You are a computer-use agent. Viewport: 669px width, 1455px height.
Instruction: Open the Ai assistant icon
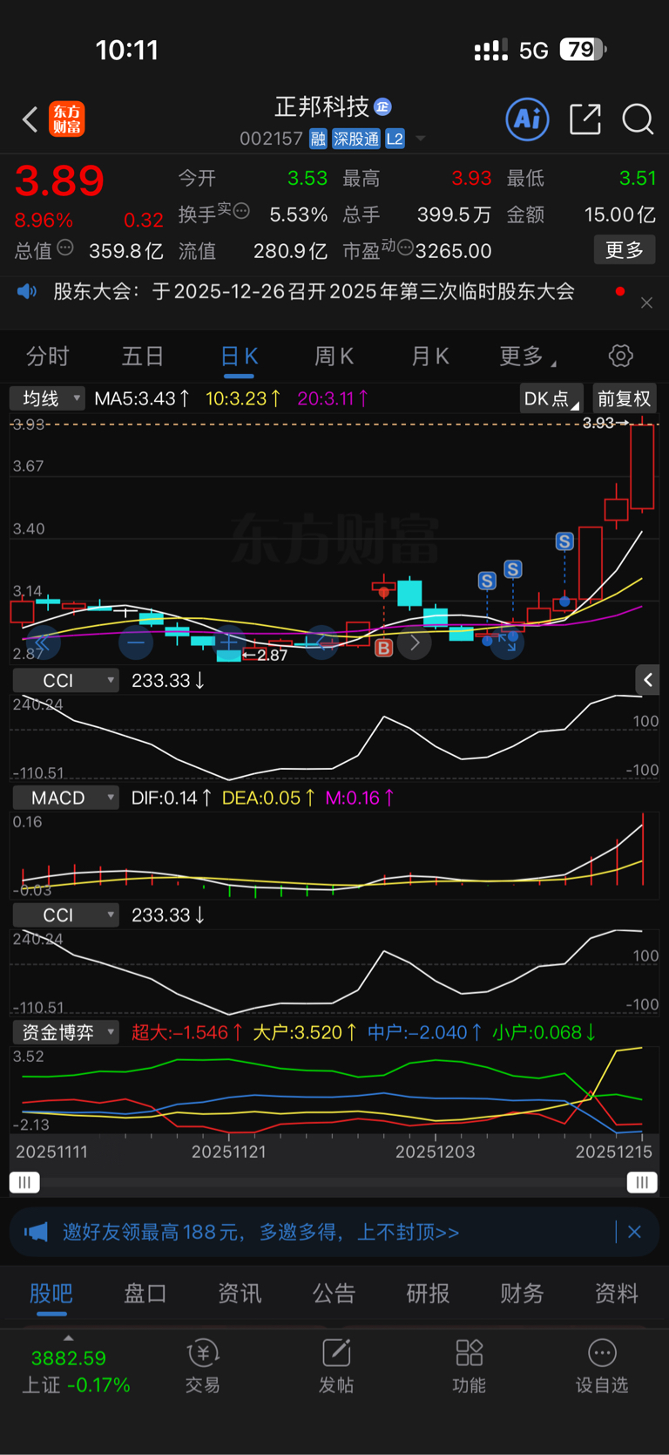[x=527, y=119]
